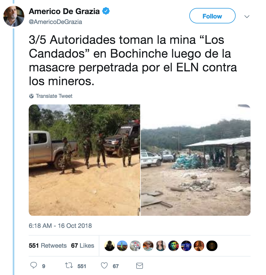This screenshot has height=275, width=266.
Task: Click the reply speech bubble icon
Action: point(34,266)
